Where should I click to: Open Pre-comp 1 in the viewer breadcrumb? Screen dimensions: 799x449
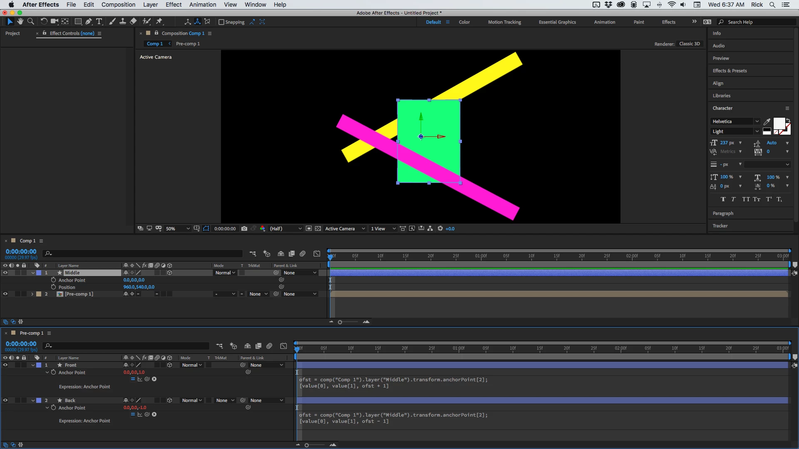(188, 44)
